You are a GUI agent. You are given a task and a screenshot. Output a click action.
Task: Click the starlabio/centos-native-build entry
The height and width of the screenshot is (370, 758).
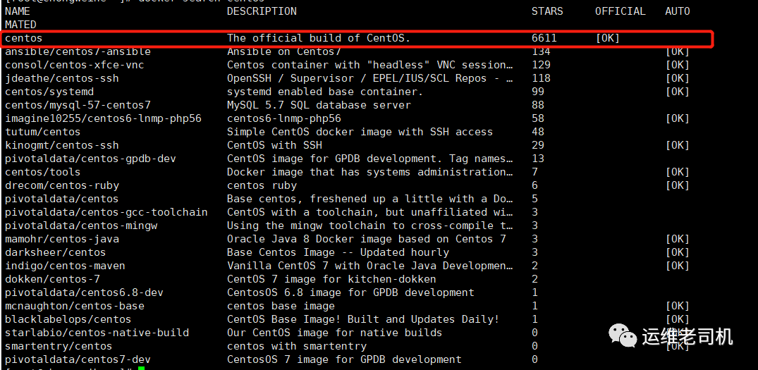(97, 333)
